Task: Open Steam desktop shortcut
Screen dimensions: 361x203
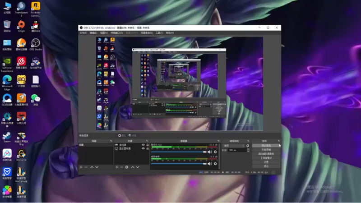Action: [7, 138]
